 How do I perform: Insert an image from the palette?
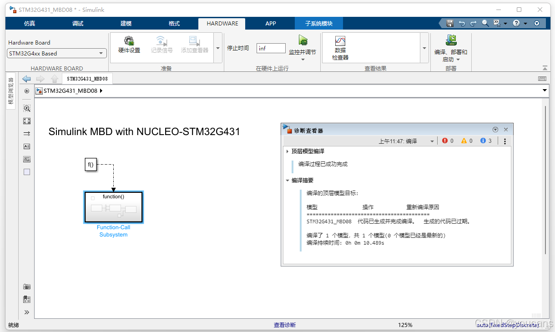[x=27, y=159]
